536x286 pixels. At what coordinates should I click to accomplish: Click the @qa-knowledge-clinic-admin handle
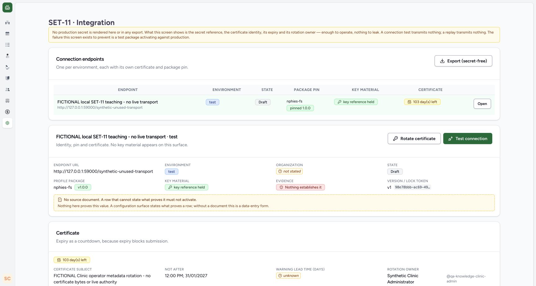(466, 279)
